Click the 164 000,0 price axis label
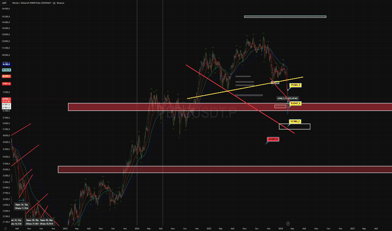Image resolution: width=392 pixels, height=231 pixels. pyautogui.click(x=6, y=9)
